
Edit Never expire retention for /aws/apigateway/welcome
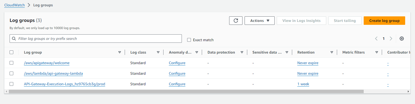coord(308,63)
